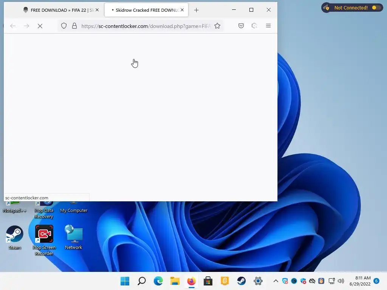
Task: Launch Microsoft Edge from taskbar
Action: click(x=158, y=281)
